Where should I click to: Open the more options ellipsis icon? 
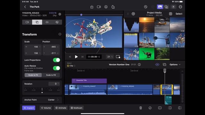pos(180,7)
